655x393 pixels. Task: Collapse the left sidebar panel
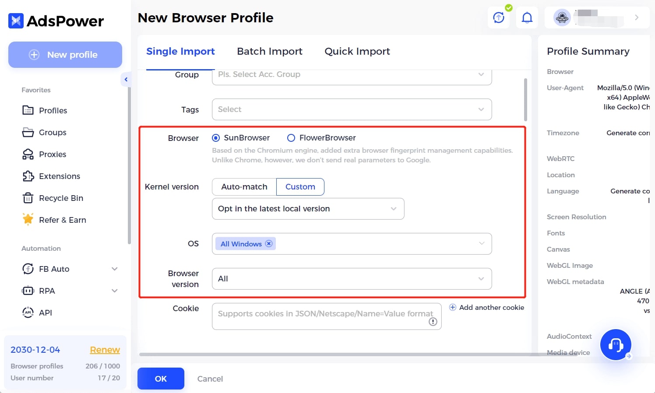click(x=126, y=80)
